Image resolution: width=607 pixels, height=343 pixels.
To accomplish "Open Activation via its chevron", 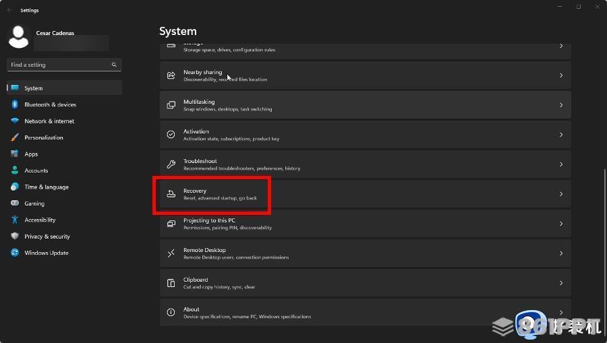I will [x=561, y=135].
